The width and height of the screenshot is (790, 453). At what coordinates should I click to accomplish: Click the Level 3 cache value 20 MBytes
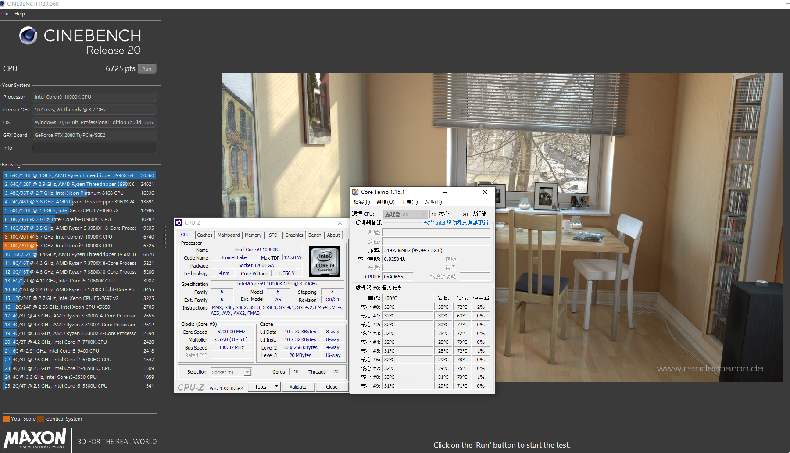pyautogui.click(x=300, y=355)
